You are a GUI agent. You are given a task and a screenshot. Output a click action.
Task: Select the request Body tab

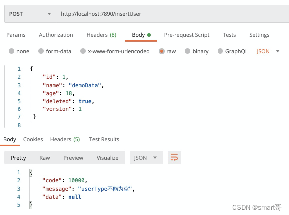pyautogui.click(x=141, y=35)
